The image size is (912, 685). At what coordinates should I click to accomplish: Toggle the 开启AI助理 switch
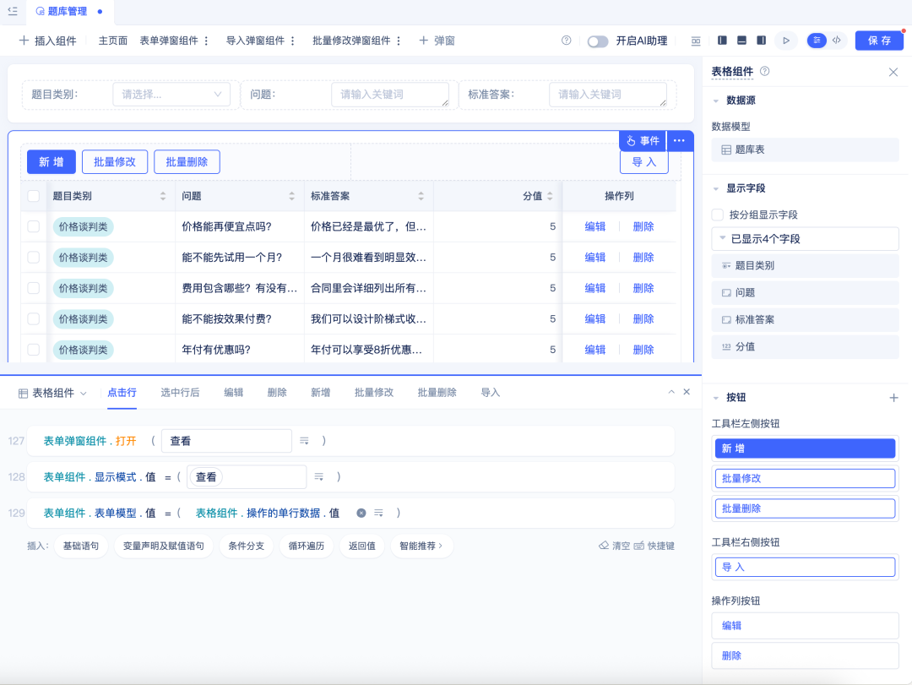coord(598,41)
